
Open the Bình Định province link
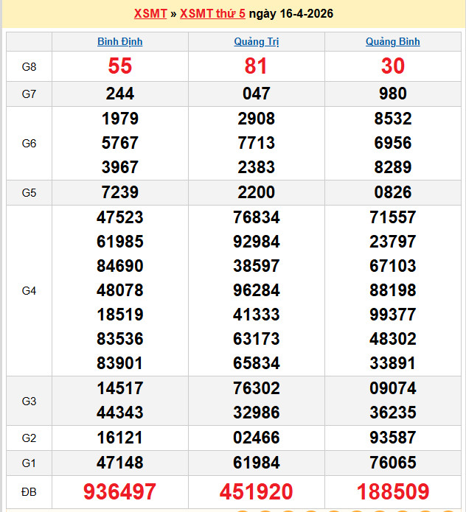pyautogui.click(x=120, y=42)
